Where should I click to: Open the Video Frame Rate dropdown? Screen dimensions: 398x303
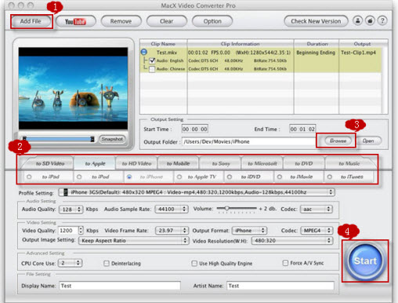pos(172,231)
